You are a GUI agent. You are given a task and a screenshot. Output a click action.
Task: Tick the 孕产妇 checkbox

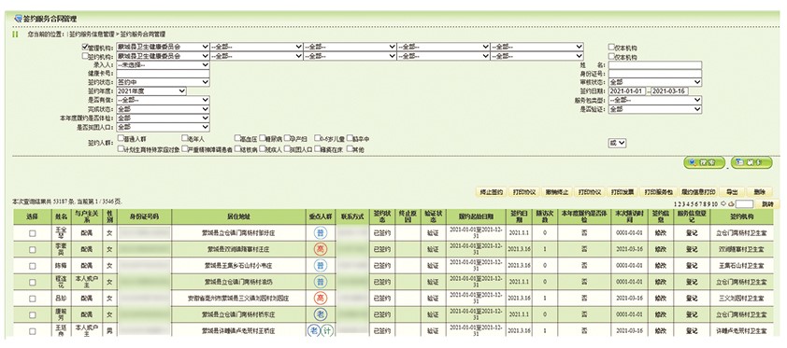[287, 138]
